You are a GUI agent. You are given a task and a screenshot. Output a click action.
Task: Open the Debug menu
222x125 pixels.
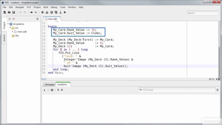[54, 7]
